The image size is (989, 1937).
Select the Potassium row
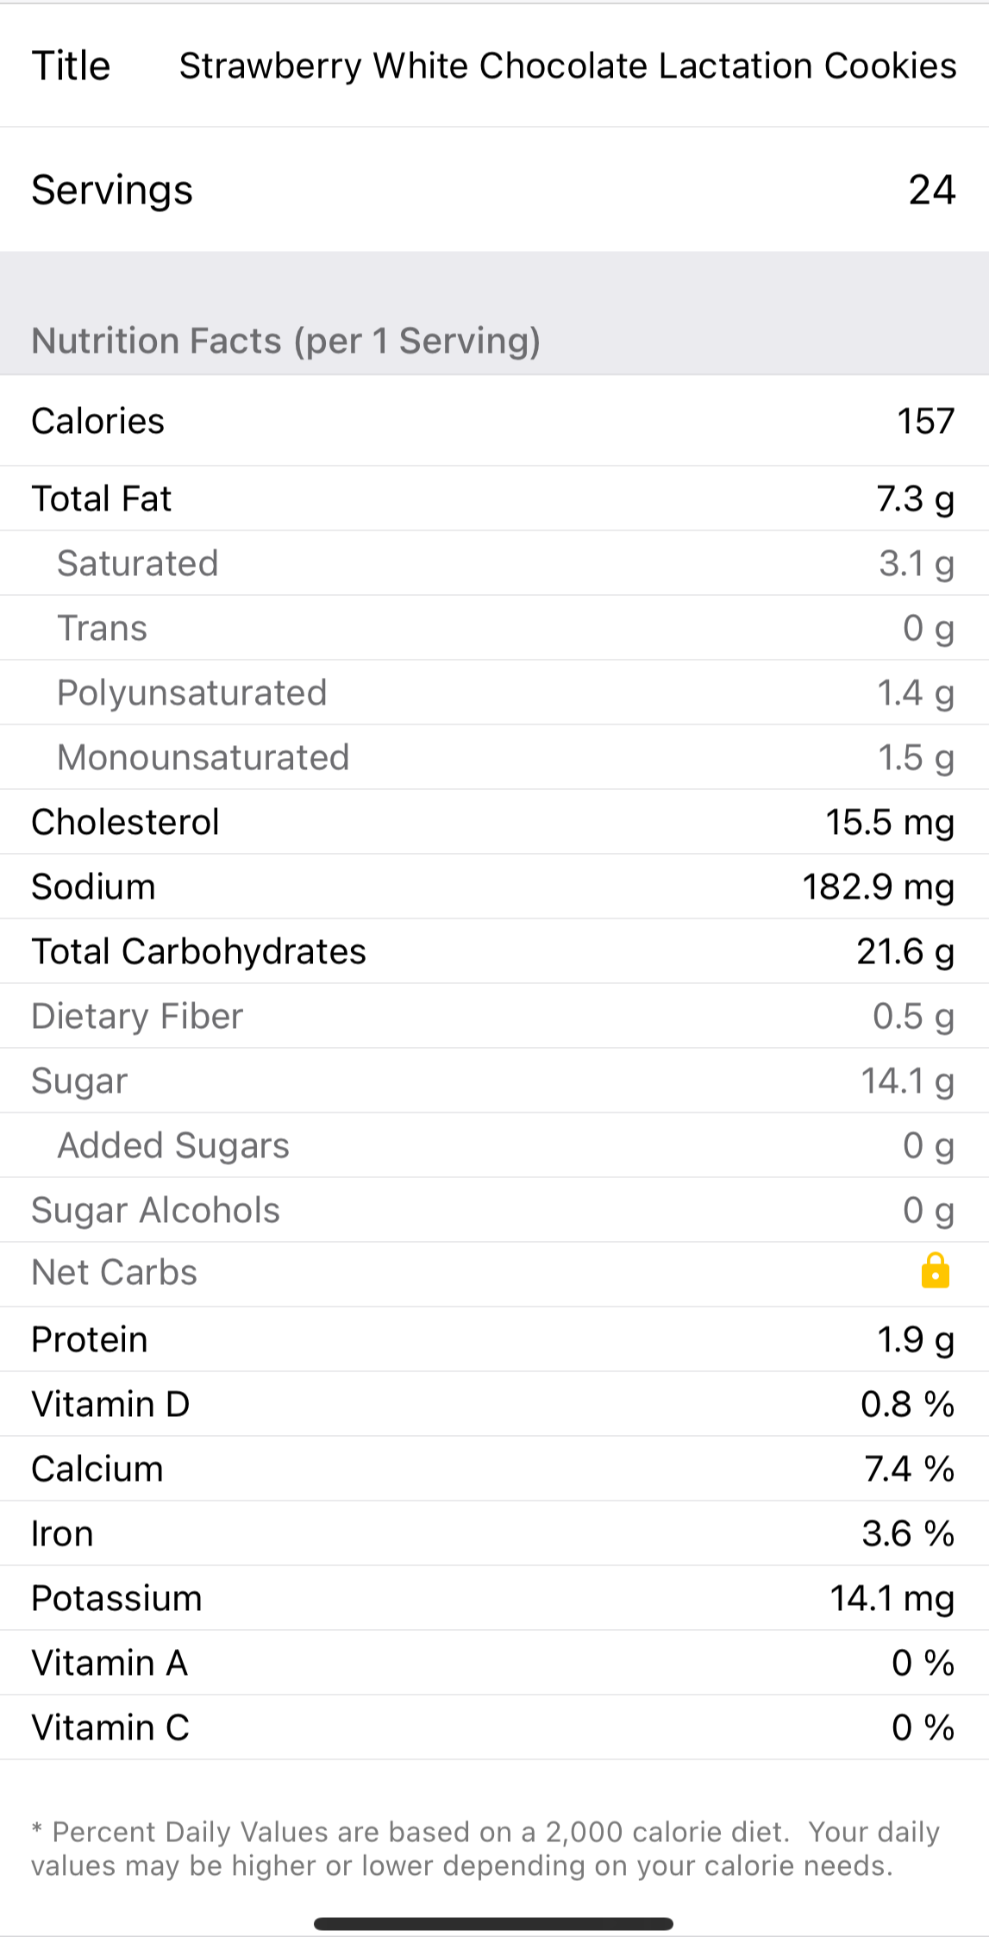(x=494, y=1599)
